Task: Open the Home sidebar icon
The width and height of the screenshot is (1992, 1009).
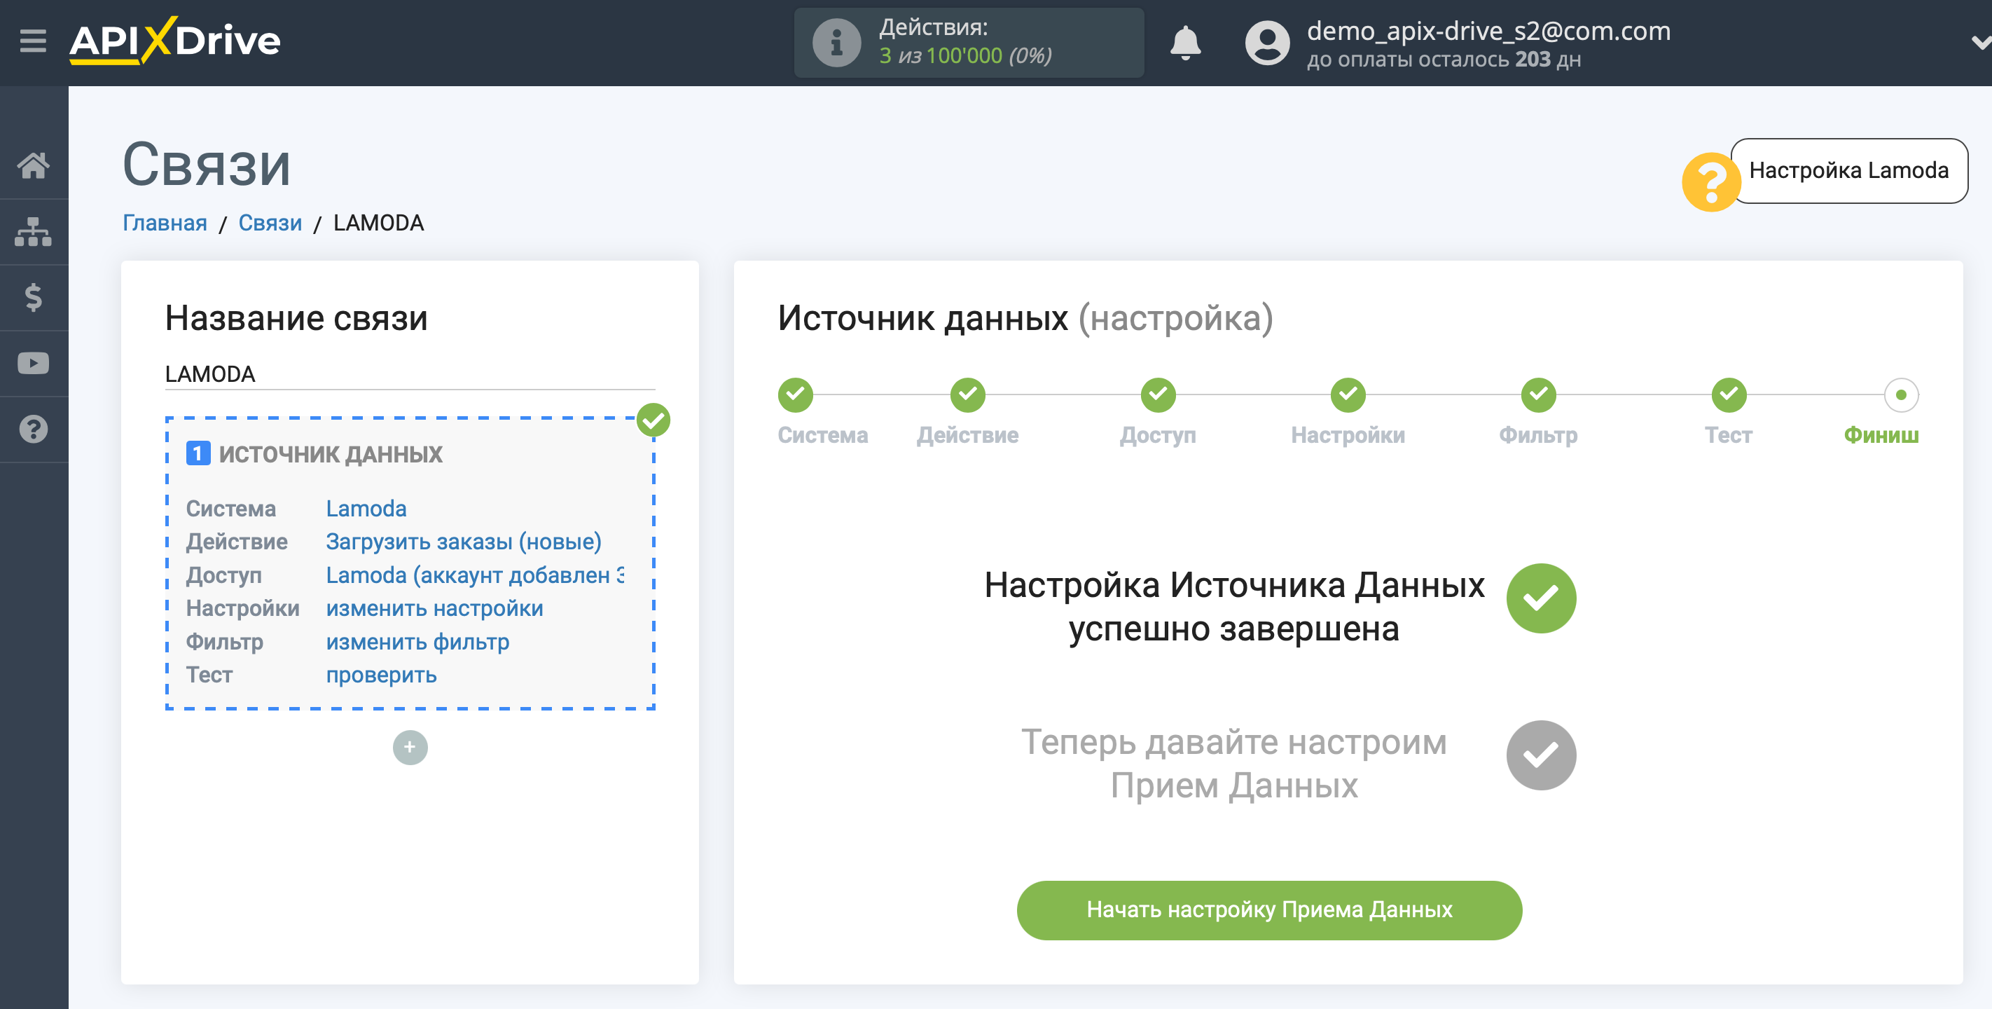Action: [33, 165]
